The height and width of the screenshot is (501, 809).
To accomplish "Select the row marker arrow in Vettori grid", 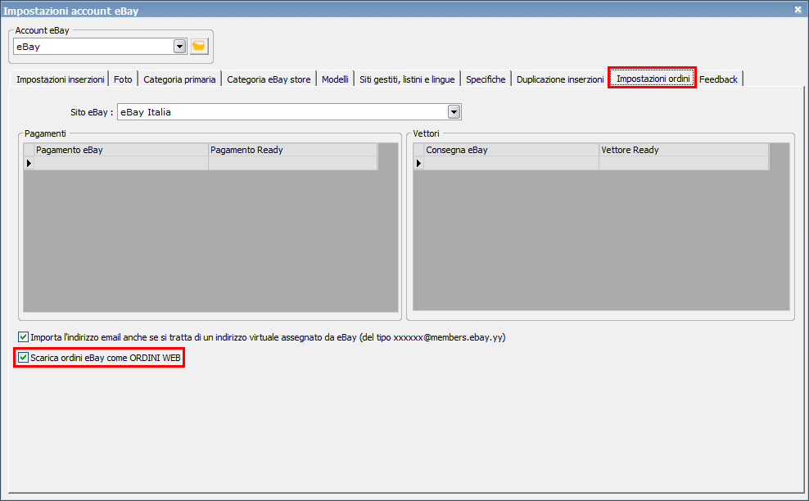I will click(x=419, y=163).
